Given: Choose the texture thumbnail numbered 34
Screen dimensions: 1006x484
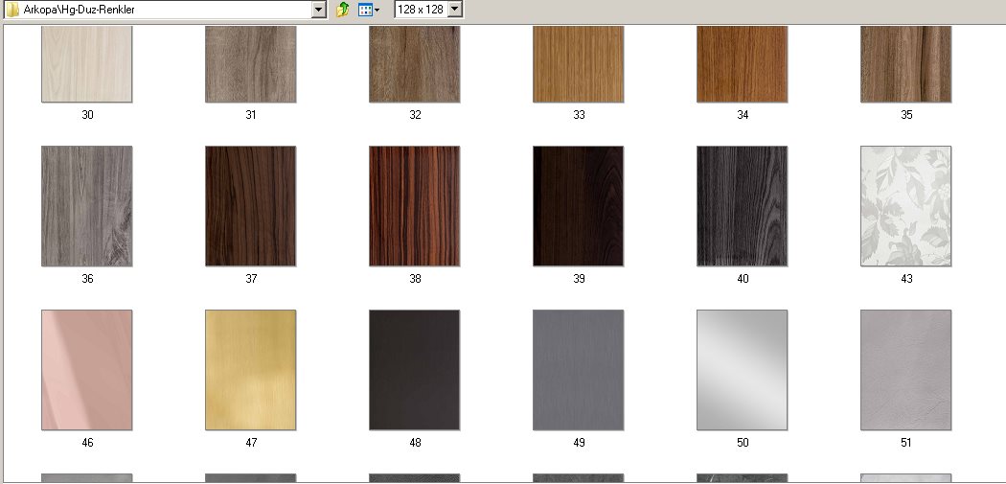Looking at the screenshot, I should click(x=743, y=63).
